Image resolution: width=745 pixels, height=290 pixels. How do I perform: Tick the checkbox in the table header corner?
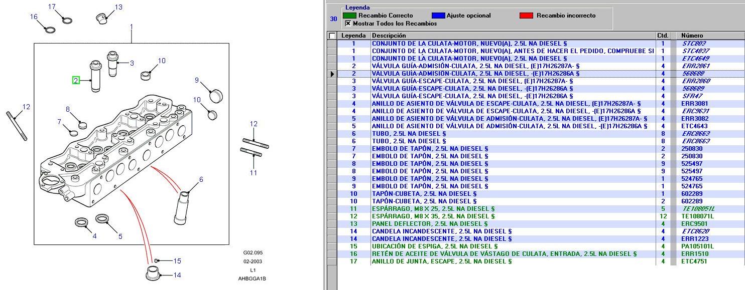click(x=332, y=36)
